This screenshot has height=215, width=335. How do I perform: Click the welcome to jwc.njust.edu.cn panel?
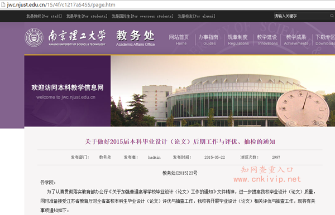[68, 91]
